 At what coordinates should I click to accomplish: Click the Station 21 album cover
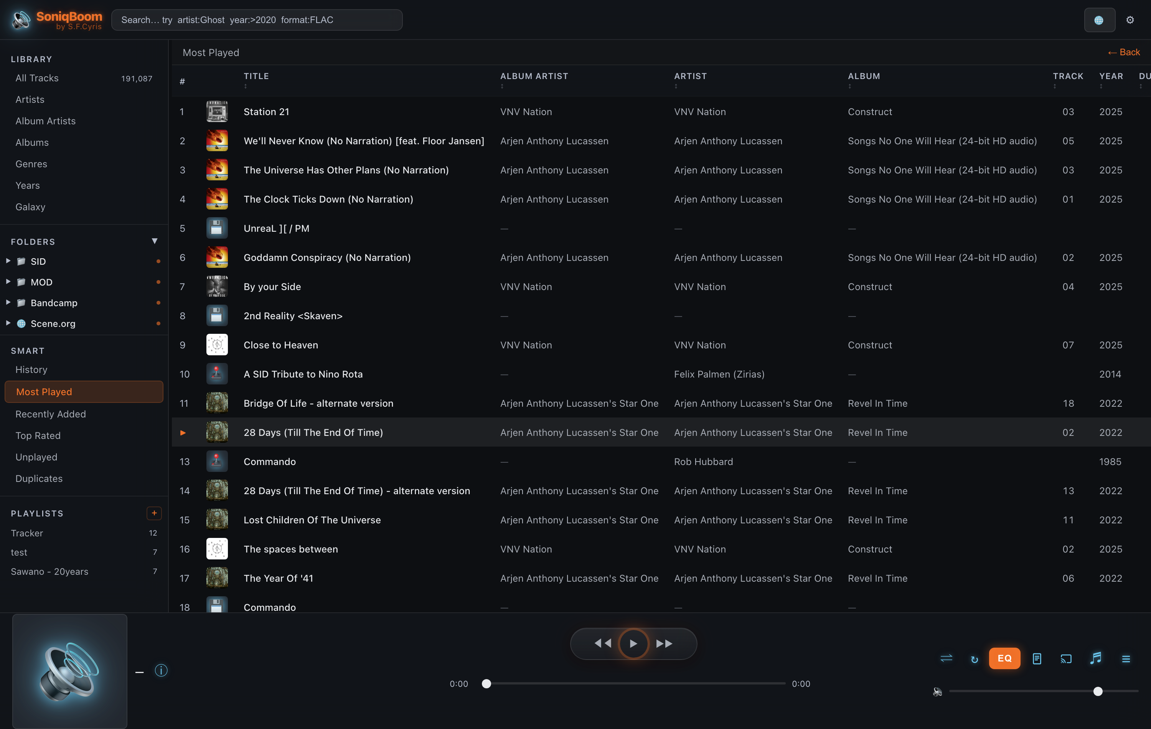(217, 111)
